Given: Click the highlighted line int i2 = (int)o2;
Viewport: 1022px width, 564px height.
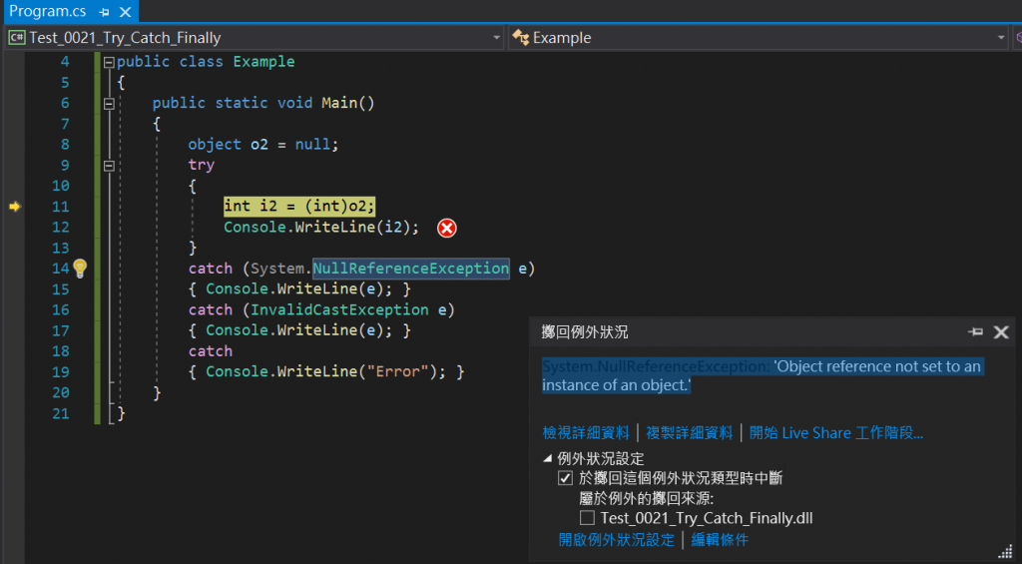Looking at the screenshot, I should click(x=299, y=207).
